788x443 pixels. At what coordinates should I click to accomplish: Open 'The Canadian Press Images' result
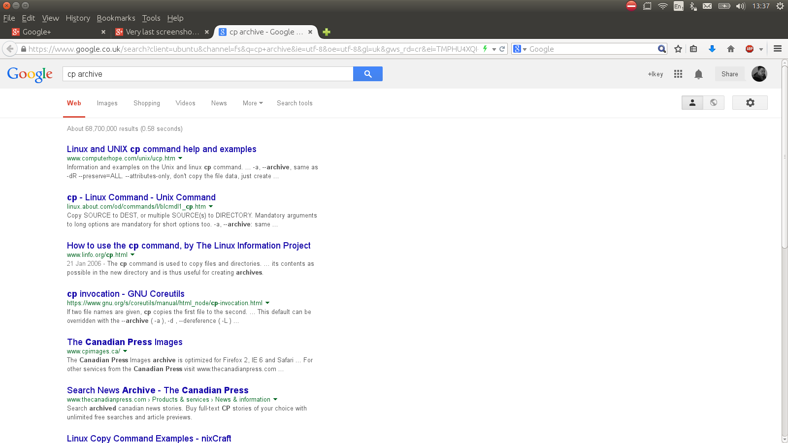point(125,342)
